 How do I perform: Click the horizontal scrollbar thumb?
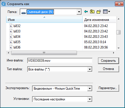point(44,53)
